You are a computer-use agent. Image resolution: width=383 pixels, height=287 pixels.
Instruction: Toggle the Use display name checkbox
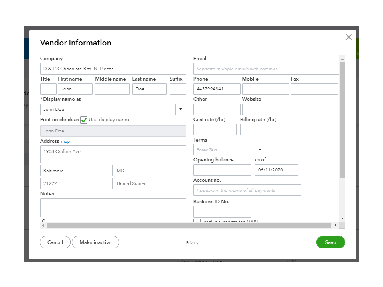84,120
